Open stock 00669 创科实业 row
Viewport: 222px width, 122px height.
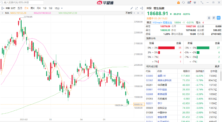tap(182, 108)
